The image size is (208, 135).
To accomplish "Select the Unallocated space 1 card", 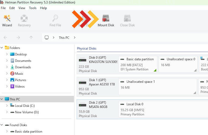I will 158,87.
